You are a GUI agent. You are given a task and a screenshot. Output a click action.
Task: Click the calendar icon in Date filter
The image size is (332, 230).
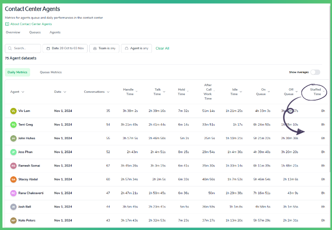tap(48, 48)
